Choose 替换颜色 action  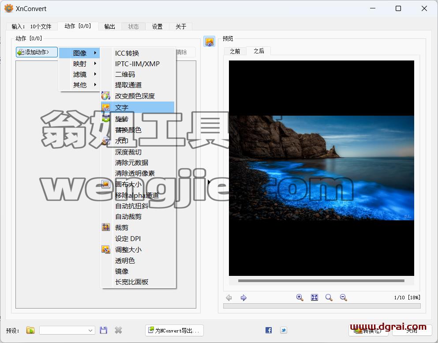pos(138,130)
